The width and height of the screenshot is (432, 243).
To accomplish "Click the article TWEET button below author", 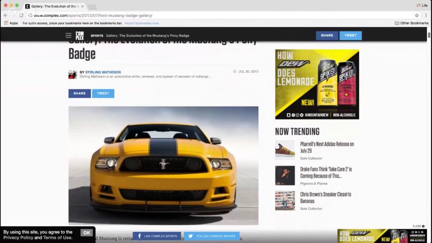I will pyautogui.click(x=103, y=93).
